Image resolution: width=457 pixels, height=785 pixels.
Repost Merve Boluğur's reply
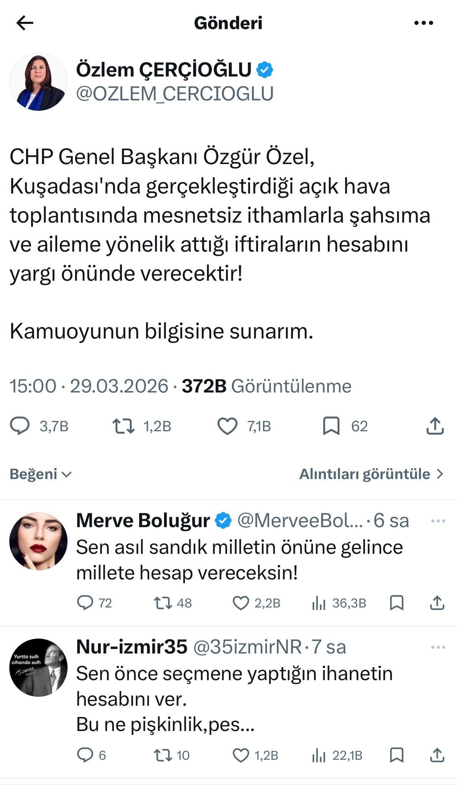coord(163,603)
